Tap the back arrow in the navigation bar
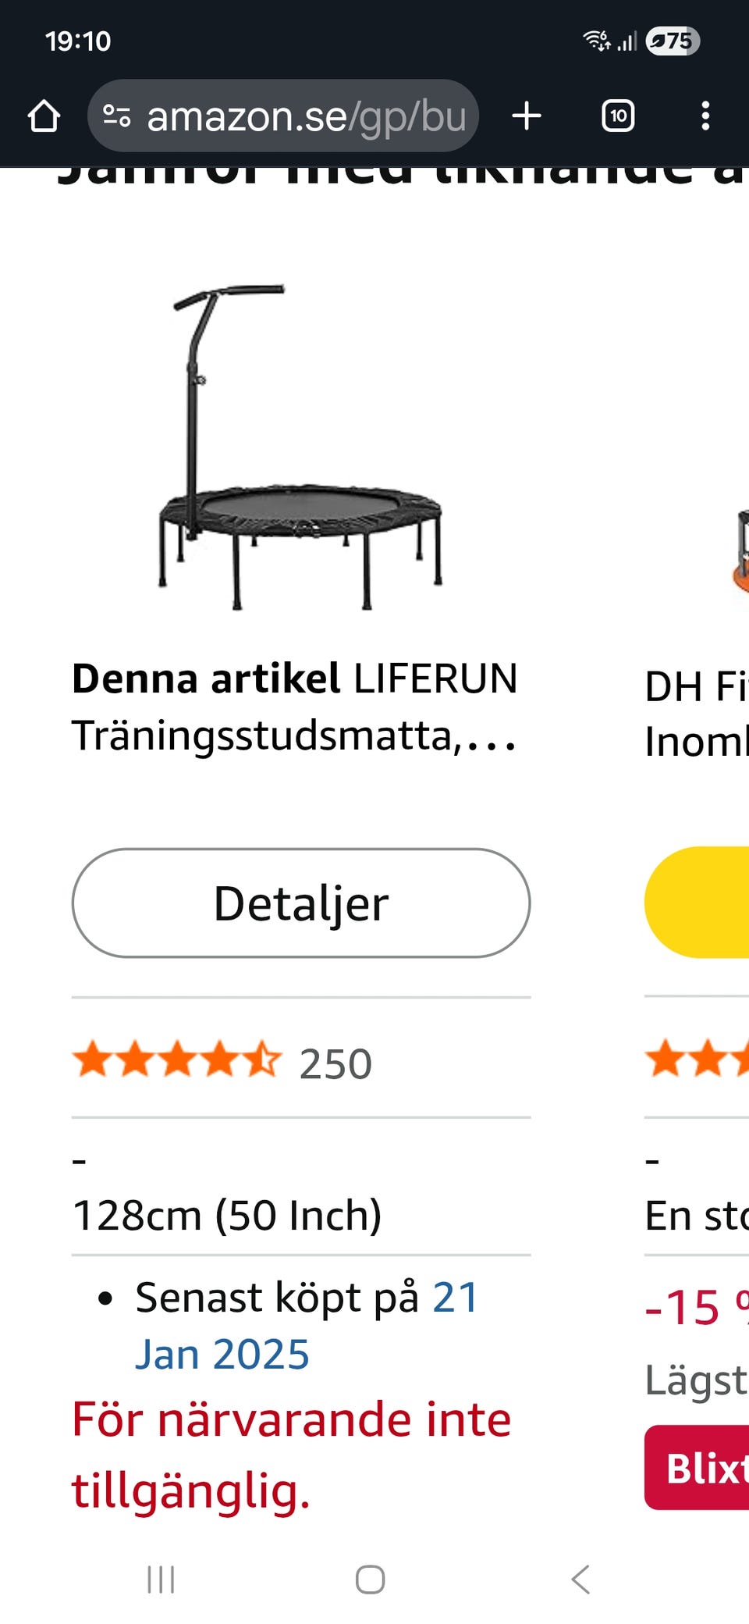 [x=578, y=1580]
